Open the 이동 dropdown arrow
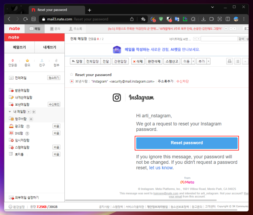Screen dimensions: 253x215 point(193,61)
